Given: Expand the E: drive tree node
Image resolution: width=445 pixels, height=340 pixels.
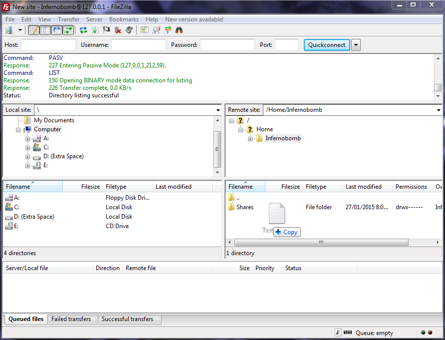Looking at the screenshot, I should [27, 166].
